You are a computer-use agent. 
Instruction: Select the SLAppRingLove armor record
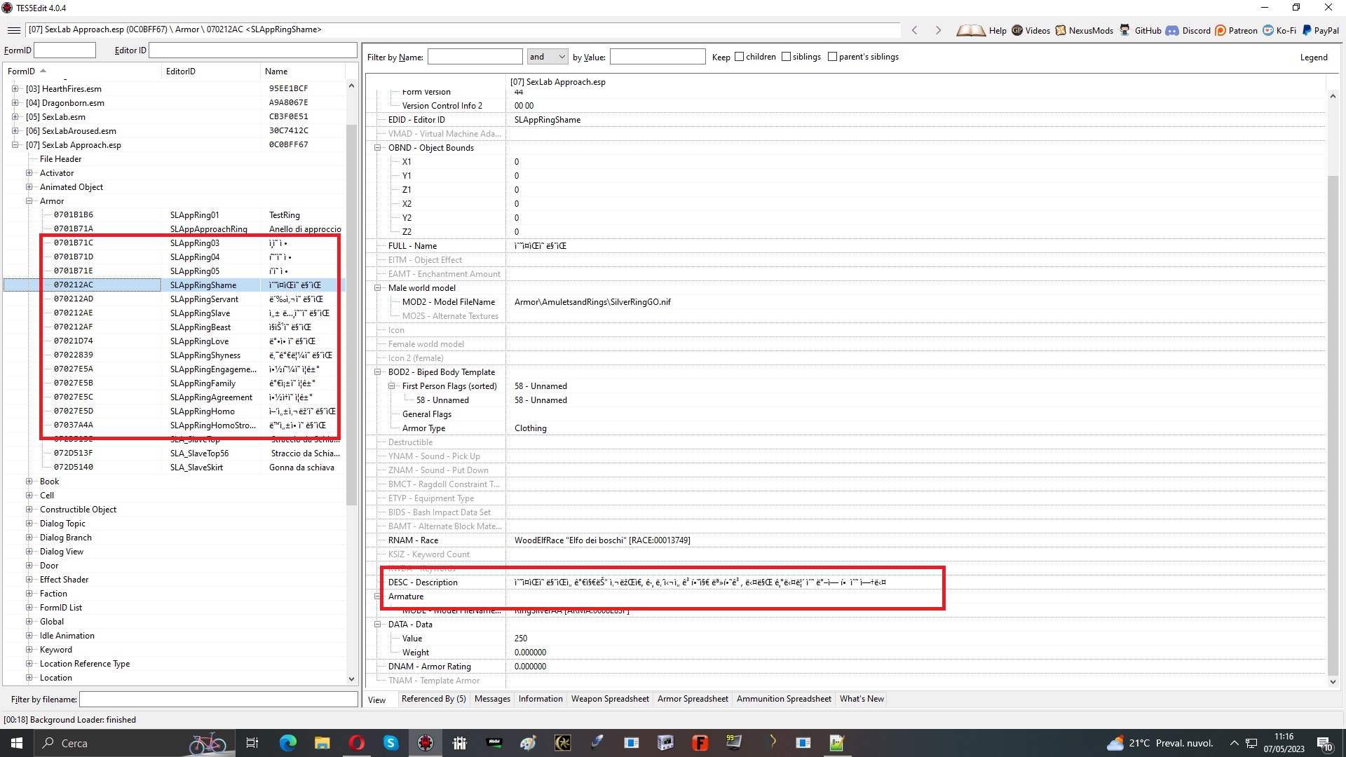pos(199,341)
